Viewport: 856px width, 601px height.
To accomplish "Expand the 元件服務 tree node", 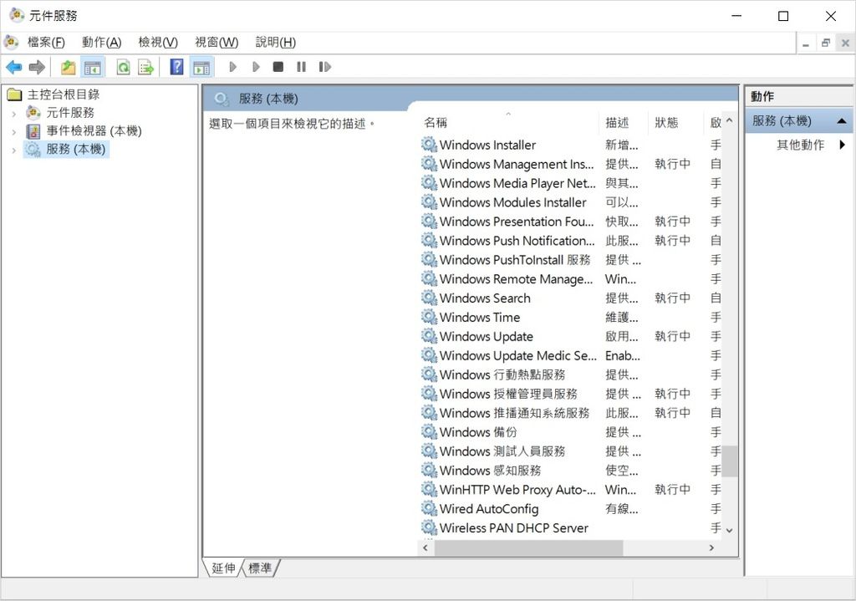I will 13,114.
